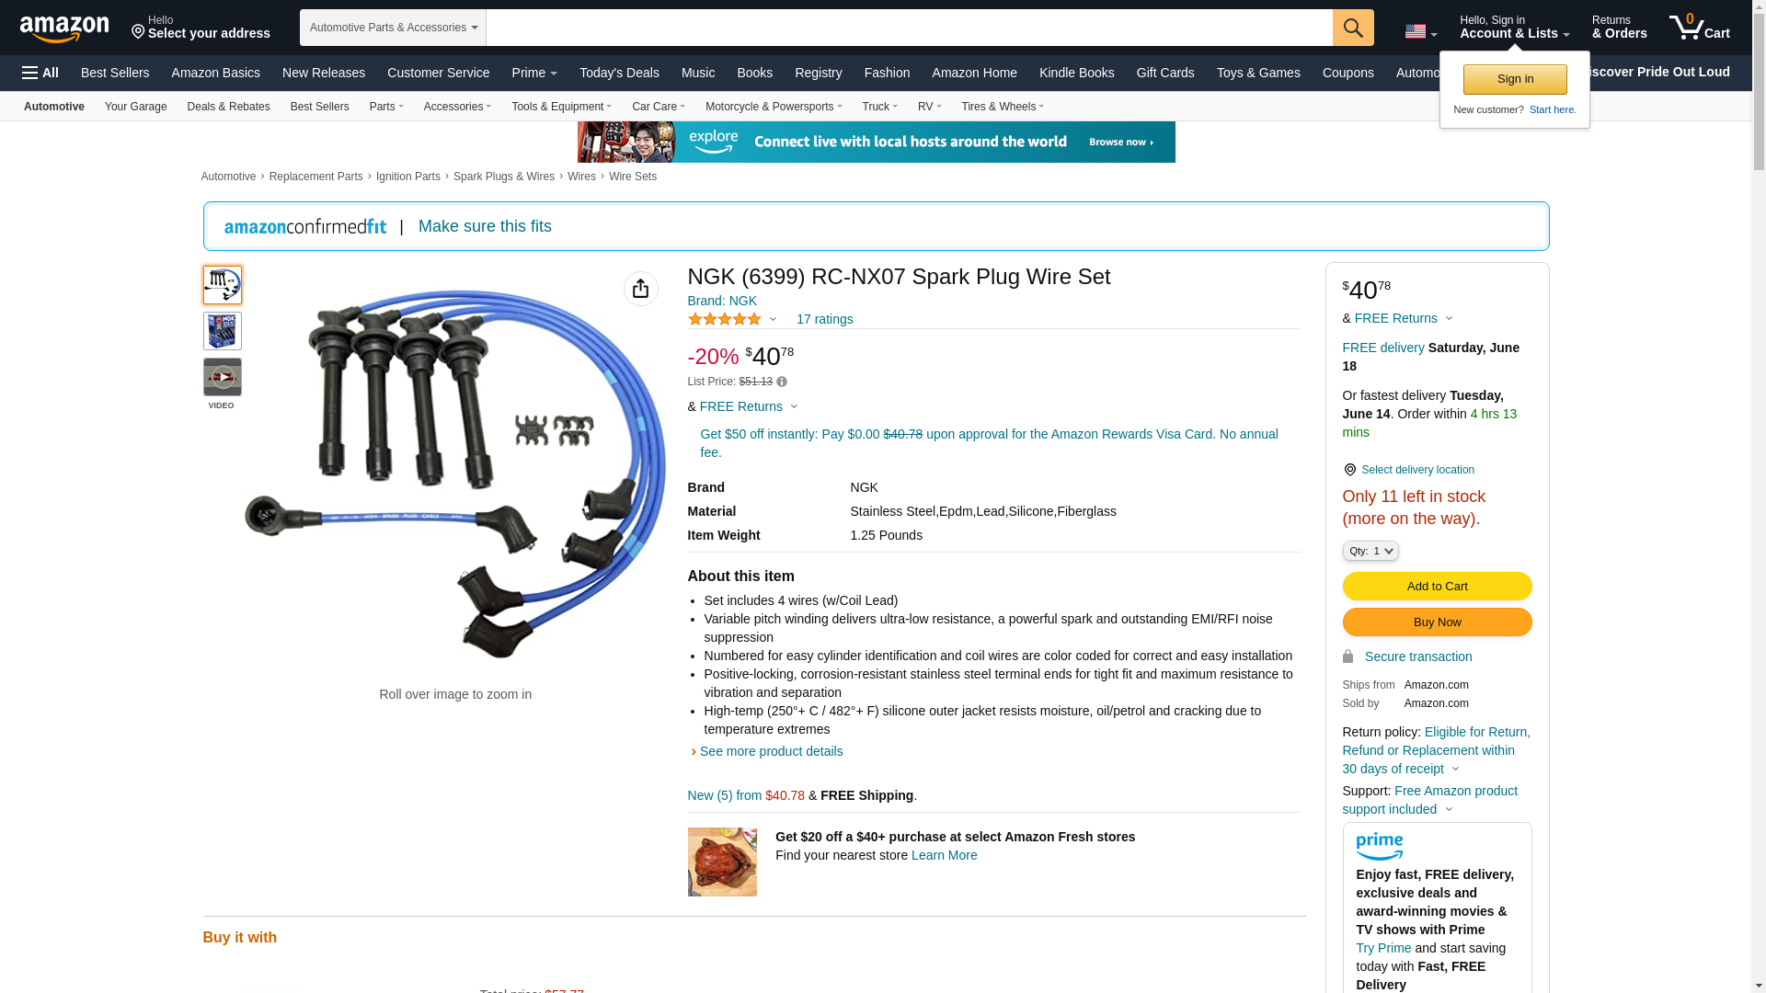
Task: Play the product video thumbnail
Action: pyautogui.click(x=223, y=377)
